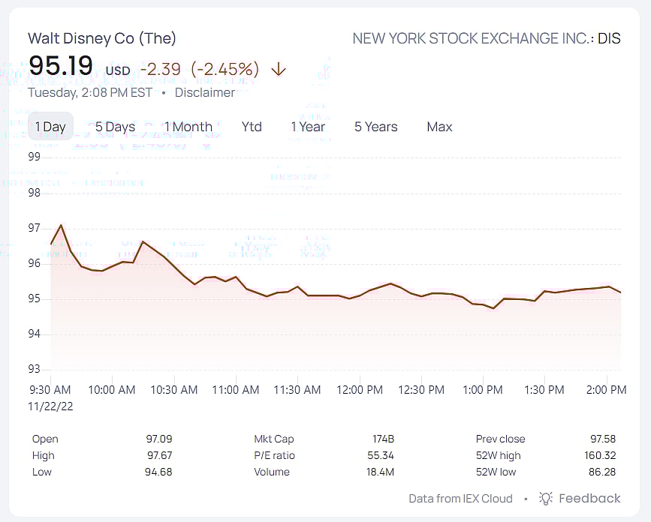
Task: Select the Ytd range tab
Action: point(252,127)
